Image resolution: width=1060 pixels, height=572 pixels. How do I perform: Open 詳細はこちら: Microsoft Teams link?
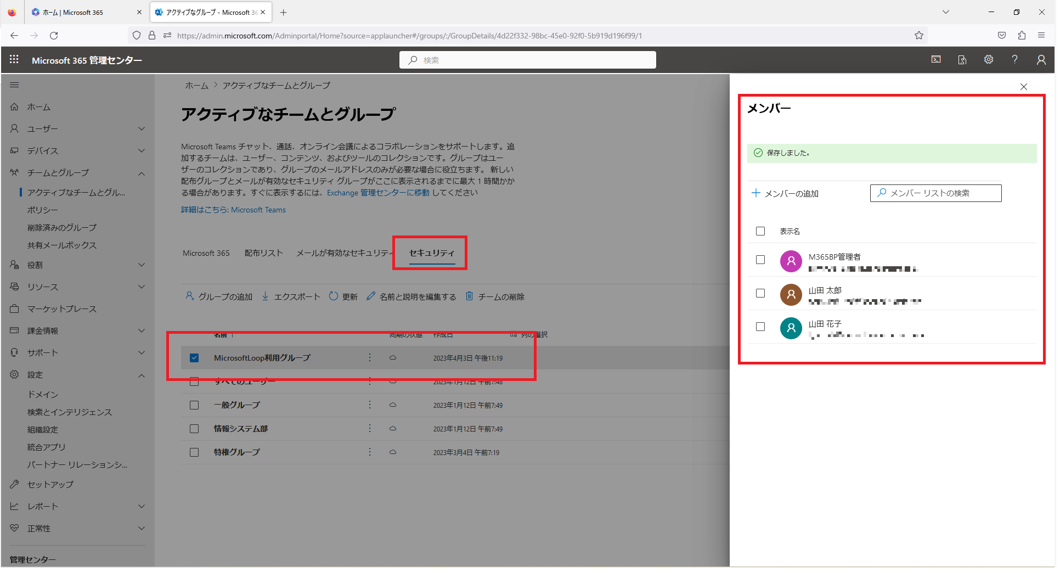pos(234,210)
